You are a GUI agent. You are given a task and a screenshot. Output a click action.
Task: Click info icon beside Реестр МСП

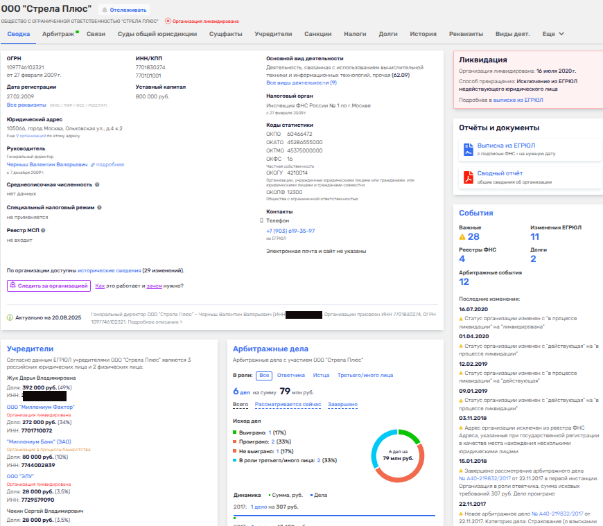point(43,230)
